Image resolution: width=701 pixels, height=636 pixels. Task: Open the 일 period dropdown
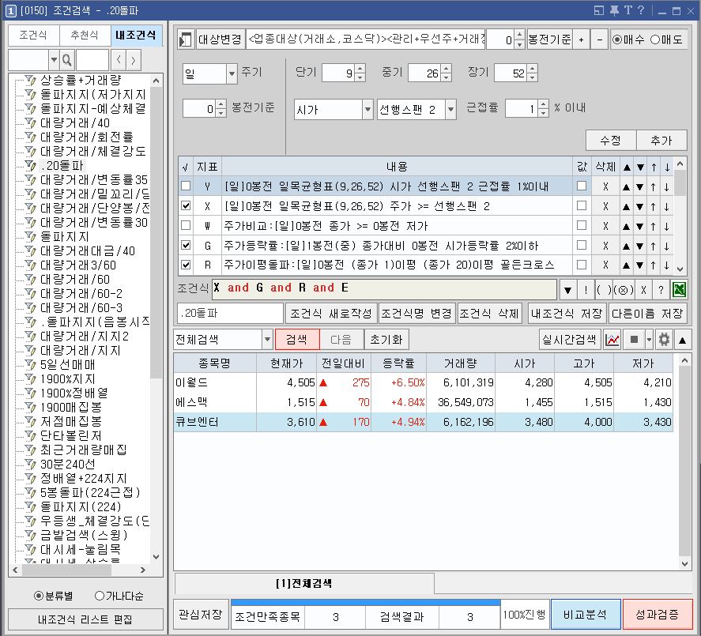[x=231, y=73]
